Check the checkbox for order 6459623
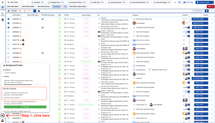The height and width of the screenshot is (123, 215). [x=8, y=32]
